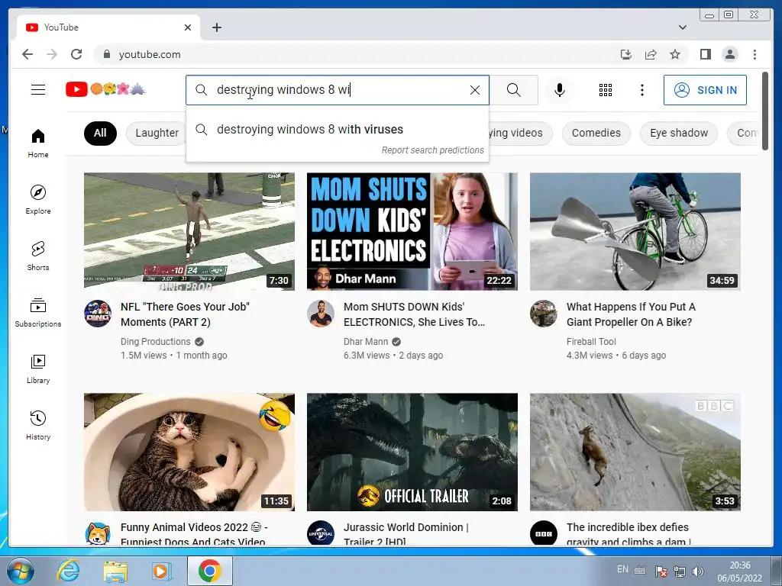
Task: Open a new Chrome tab
Action: point(216,27)
